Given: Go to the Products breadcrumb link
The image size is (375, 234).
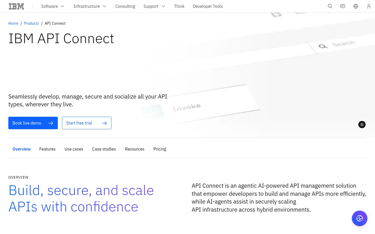Looking at the screenshot, I should pos(32,23).
